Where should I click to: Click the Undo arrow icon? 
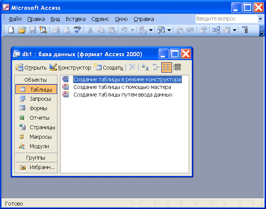click(x=124, y=30)
